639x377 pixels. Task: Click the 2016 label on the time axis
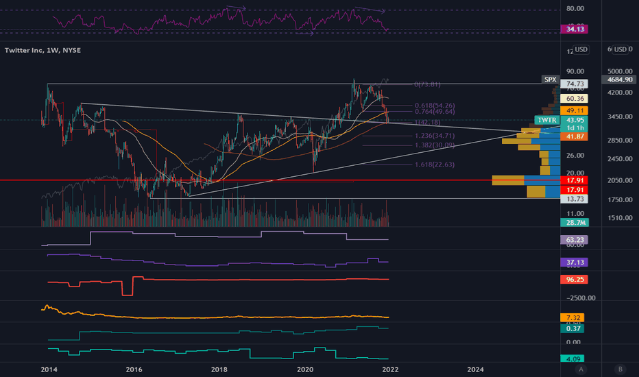coord(134,369)
